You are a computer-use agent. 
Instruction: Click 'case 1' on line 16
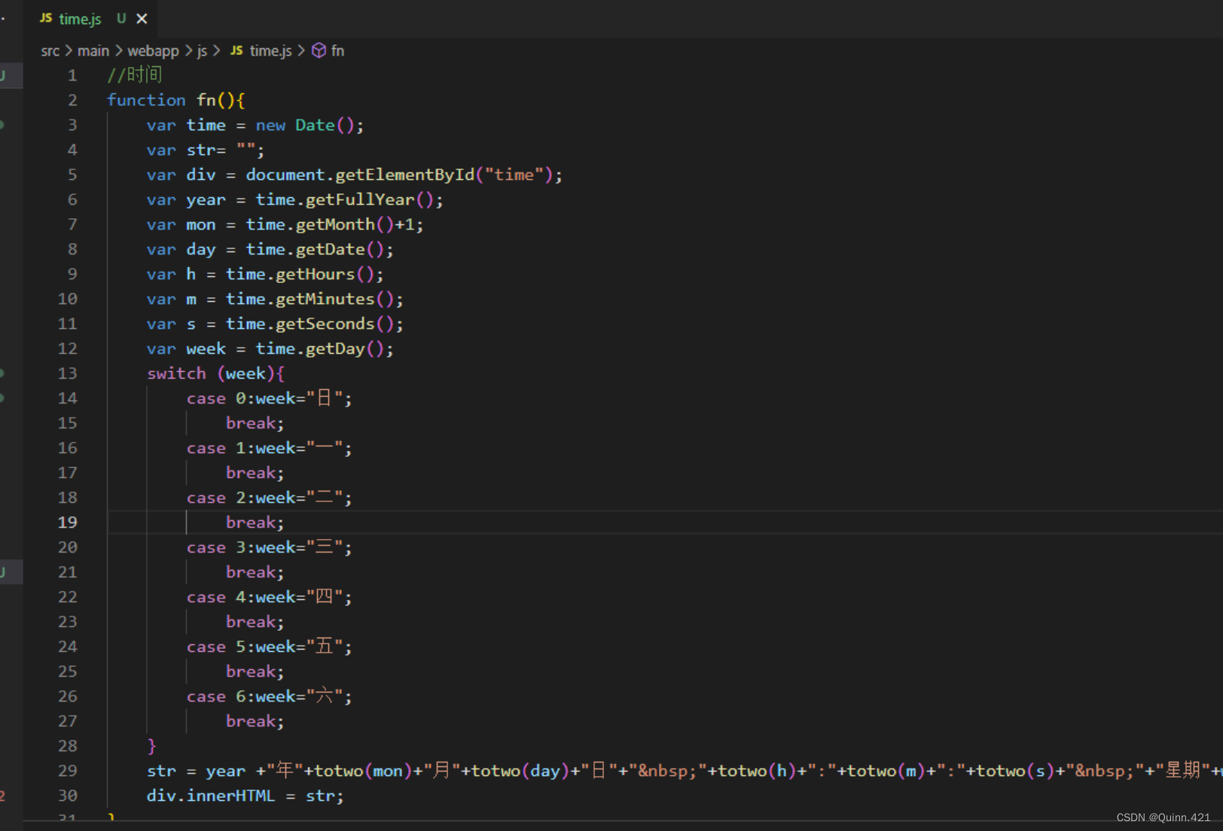216,448
